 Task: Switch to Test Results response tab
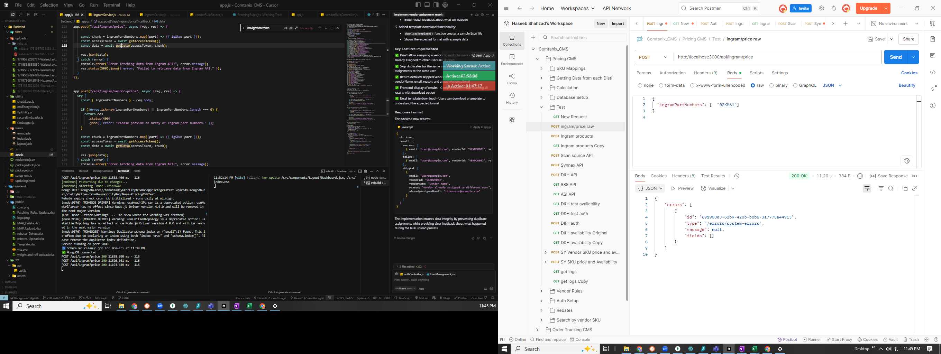[x=713, y=176]
